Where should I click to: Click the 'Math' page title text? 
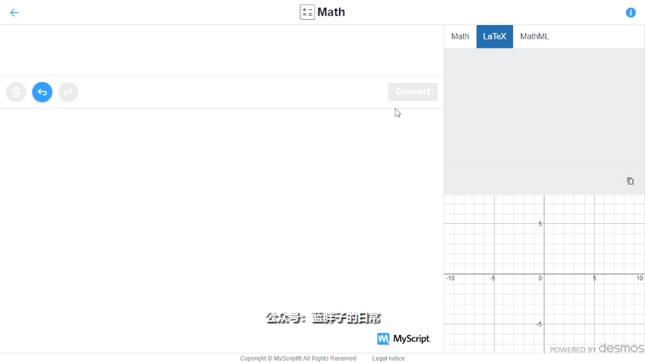(331, 13)
